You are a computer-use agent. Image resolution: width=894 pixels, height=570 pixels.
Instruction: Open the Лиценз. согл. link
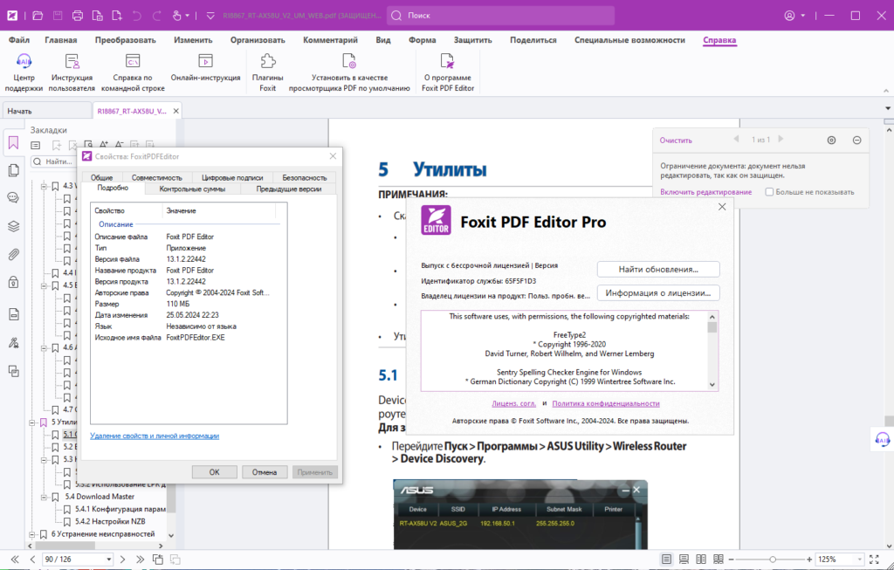tap(513, 403)
